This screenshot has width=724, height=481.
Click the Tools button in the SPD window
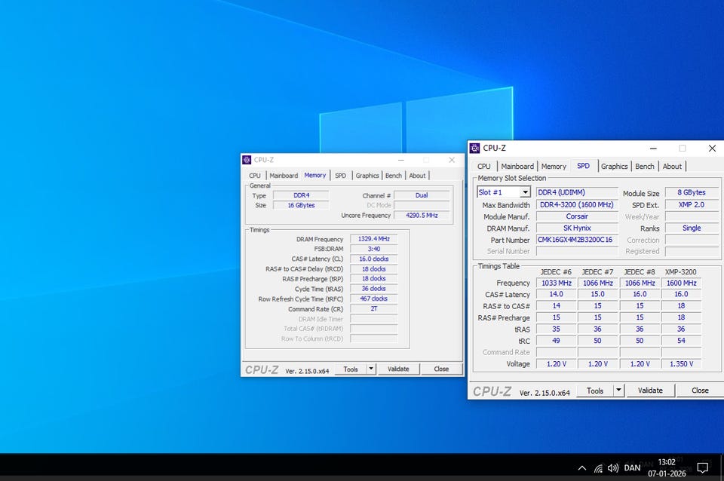tap(594, 391)
